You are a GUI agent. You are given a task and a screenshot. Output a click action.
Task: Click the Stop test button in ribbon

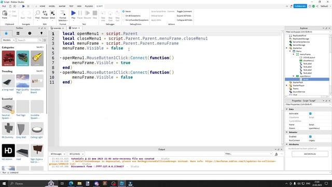pos(95,13)
